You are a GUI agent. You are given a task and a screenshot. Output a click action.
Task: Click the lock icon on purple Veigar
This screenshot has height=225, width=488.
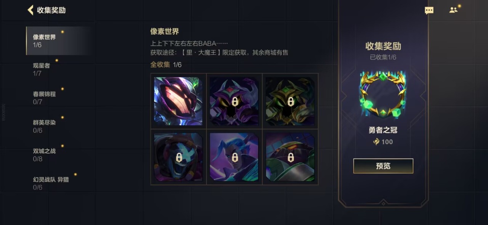coord(235,102)
